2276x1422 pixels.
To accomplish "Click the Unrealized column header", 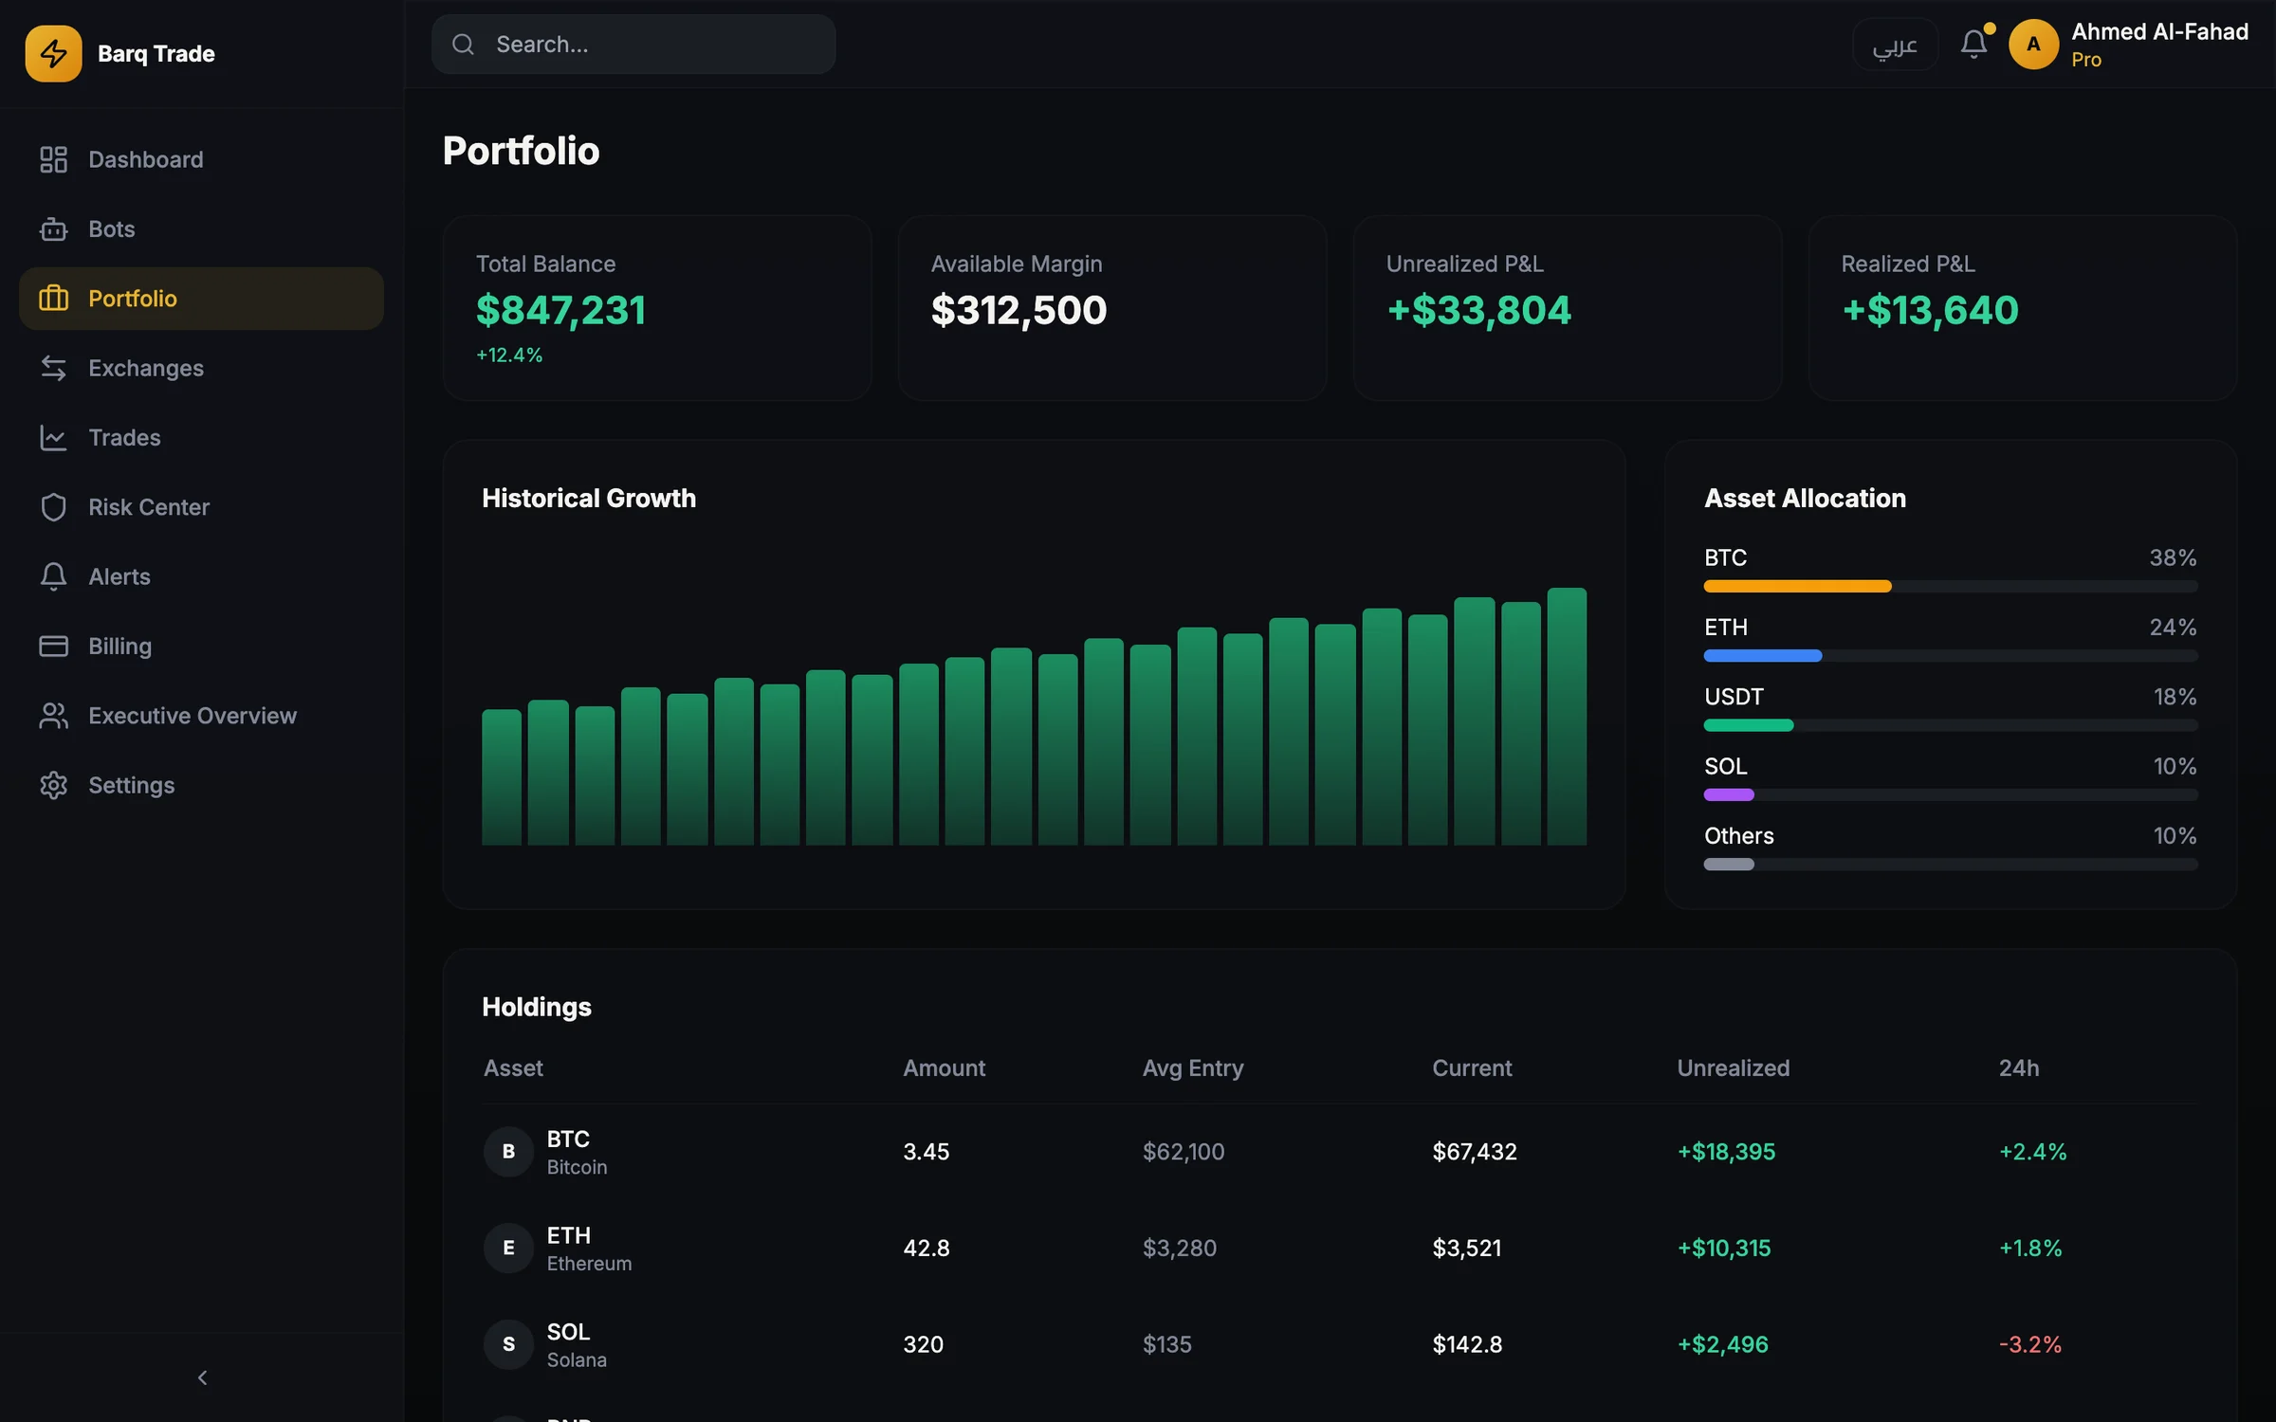I will (1733, 1067).
